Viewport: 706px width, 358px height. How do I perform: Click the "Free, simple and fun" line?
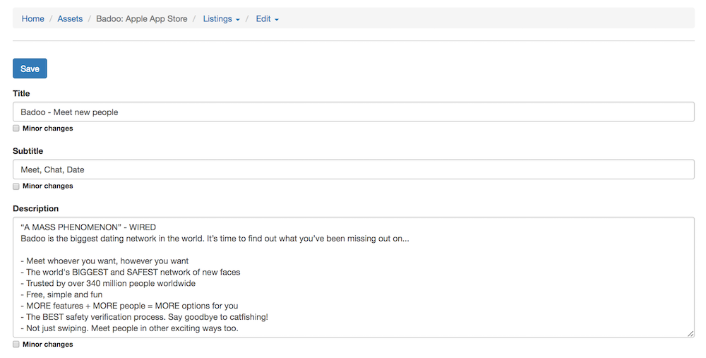click(x=64, y=294)
